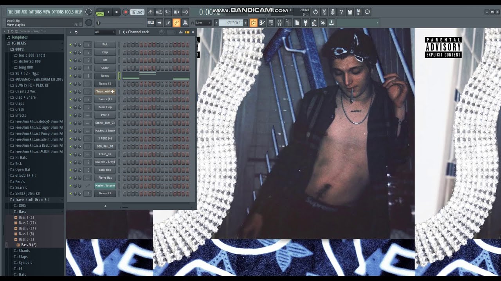501x281 pixels.
Task: Open the channel filter 'All' dropdown
Action: (105, 32)
